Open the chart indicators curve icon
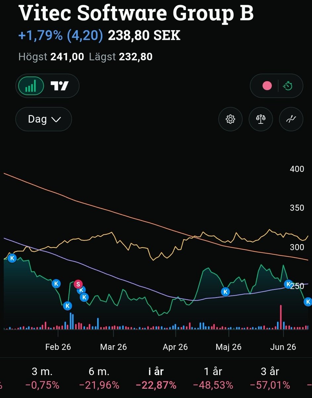 tap(291, 119)
